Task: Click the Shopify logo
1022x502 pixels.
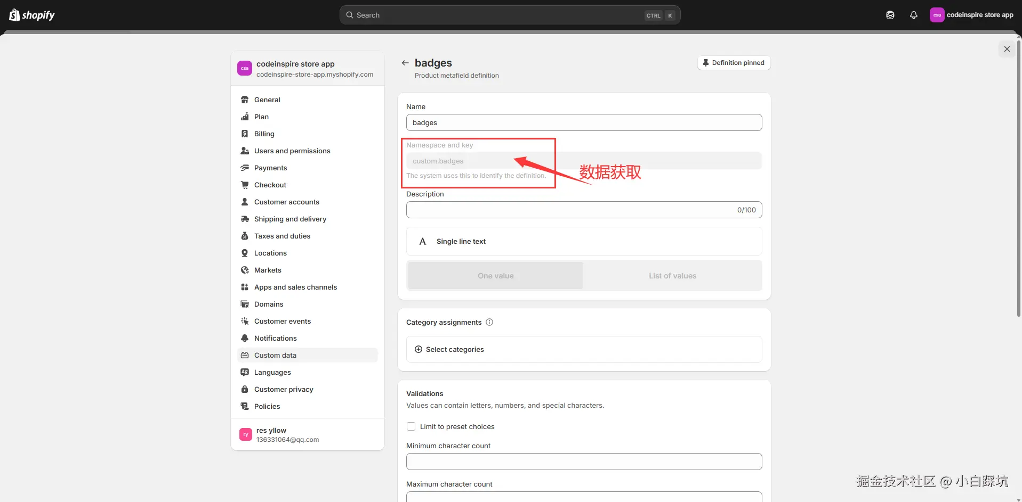Action: (x=32, y=15)
